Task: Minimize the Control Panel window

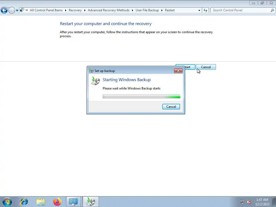Action: pyautogui.click(x=253, y=3)
